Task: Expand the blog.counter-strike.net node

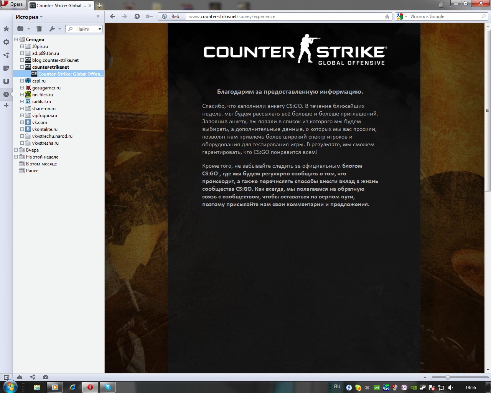Action: click(22, 60)
